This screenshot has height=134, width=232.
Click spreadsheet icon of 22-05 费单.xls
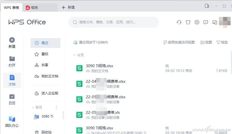click(x=79, y=115)
